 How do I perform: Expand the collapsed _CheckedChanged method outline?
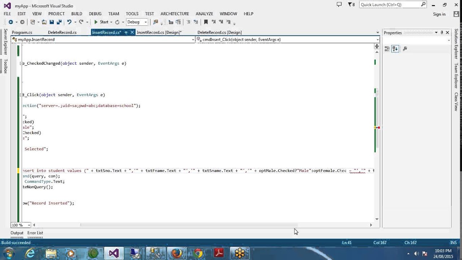pyautogui.click(x=22, y=63)
